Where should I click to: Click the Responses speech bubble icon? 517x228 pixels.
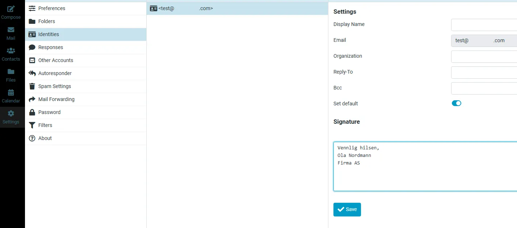point(32,47)
